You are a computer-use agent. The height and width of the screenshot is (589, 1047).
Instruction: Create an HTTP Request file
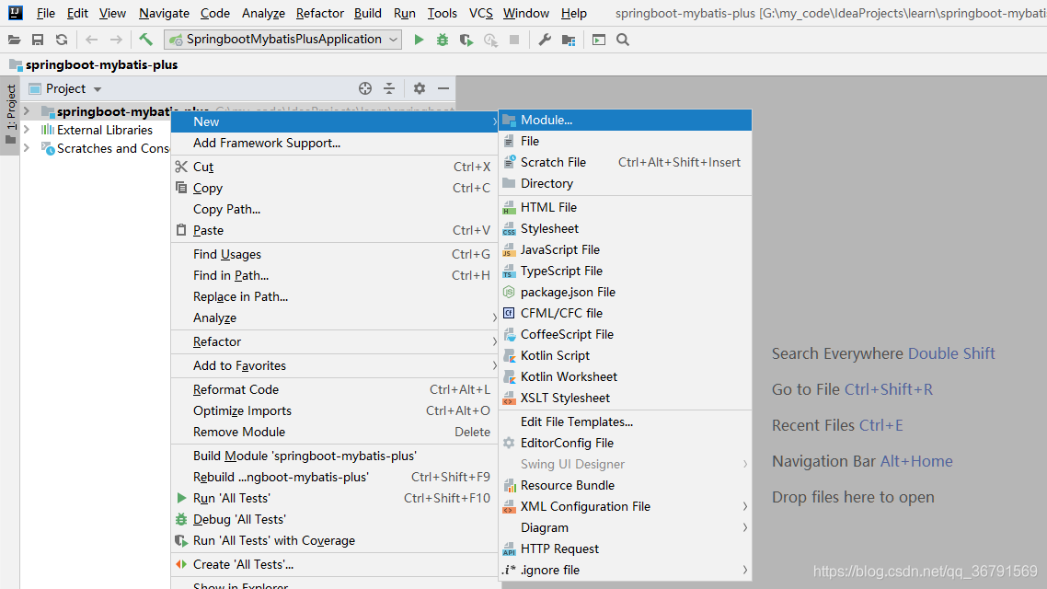625,549
